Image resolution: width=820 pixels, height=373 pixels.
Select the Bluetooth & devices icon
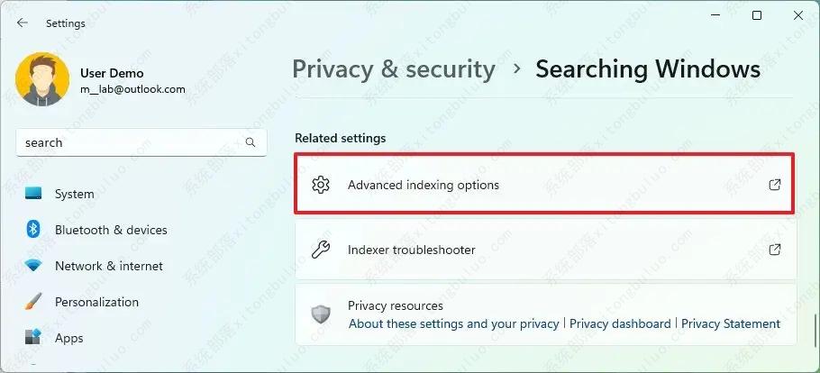point(33,229)
